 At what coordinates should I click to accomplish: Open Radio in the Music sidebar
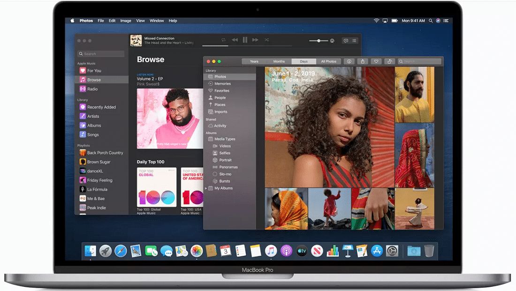click(102, 89)
